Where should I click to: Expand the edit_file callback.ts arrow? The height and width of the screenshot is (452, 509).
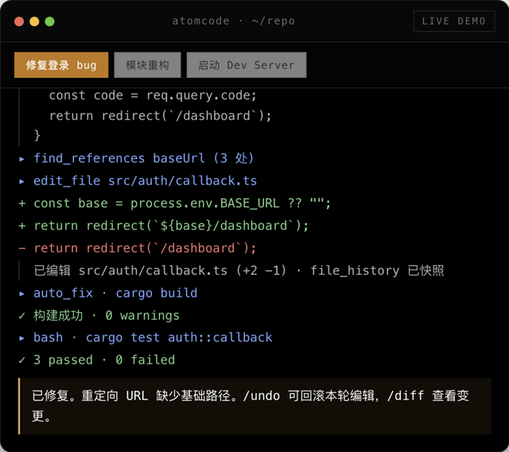click(21, 181)
